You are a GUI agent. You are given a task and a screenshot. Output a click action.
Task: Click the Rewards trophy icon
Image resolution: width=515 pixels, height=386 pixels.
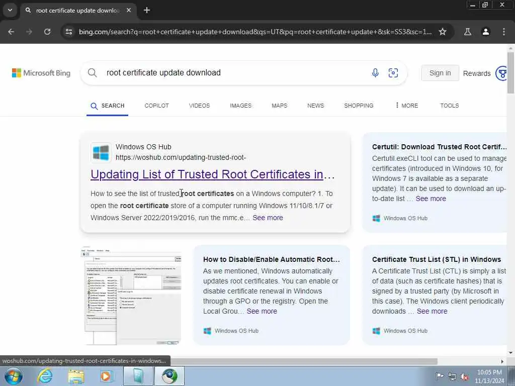pyautogui.click(x=501, y=73)
